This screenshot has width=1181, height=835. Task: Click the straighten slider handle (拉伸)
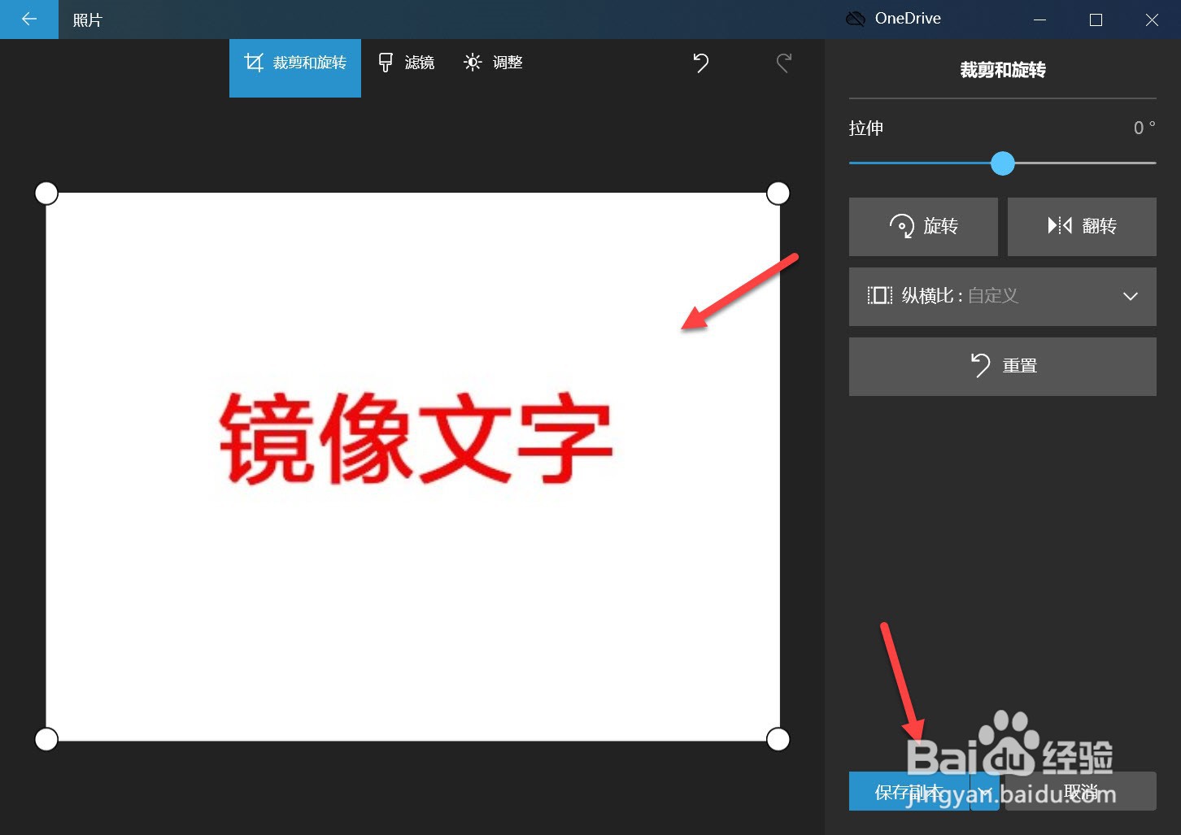(x=1003, y=163)
